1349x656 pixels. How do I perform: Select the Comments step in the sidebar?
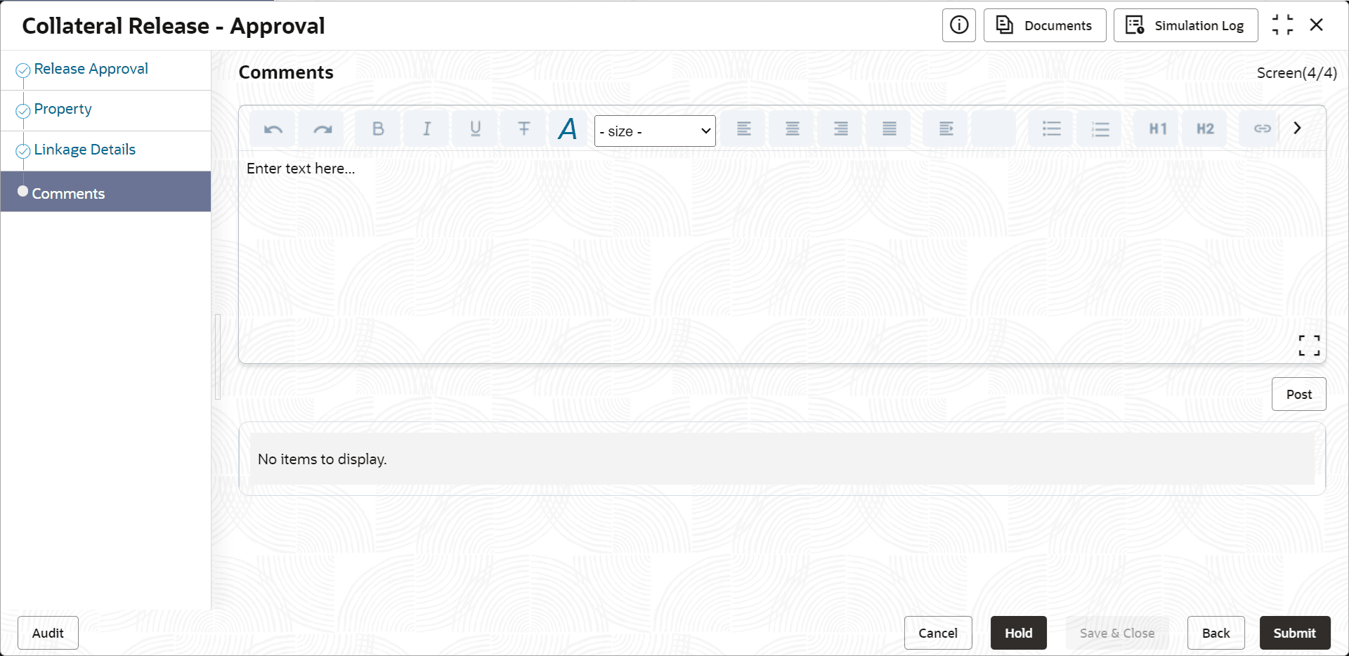[105, 192]
